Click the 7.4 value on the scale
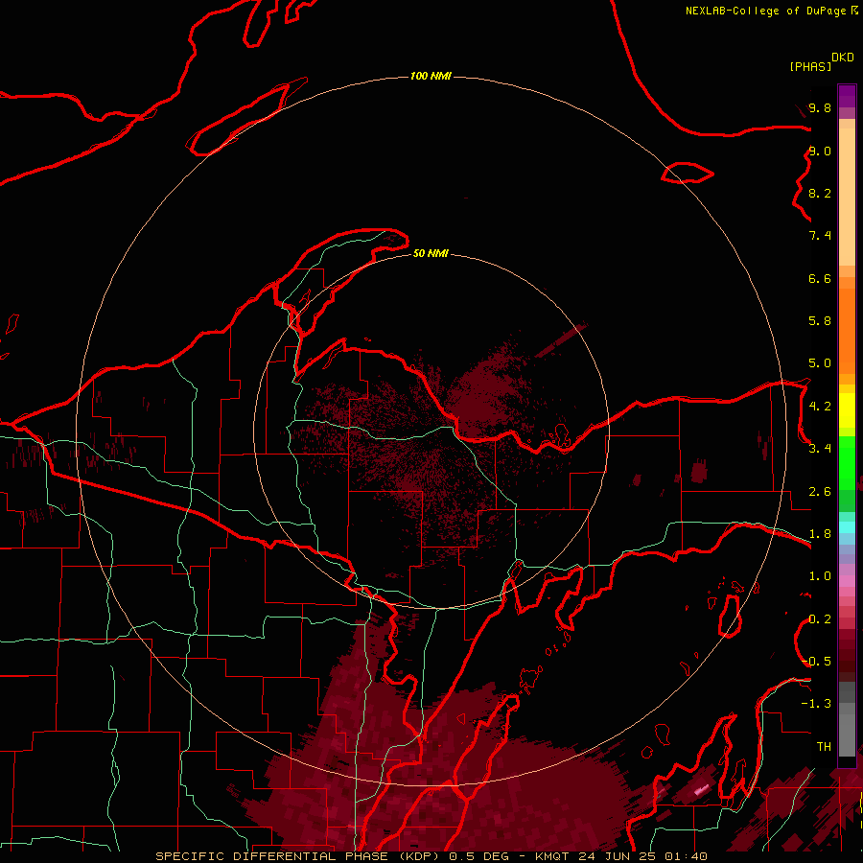Image resolution: width=863 pixels, height=863 pixels. (820, 236)
